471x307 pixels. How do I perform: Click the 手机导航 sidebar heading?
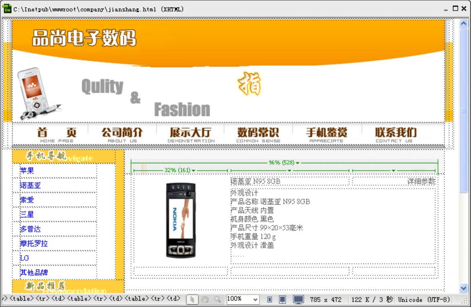46,156
